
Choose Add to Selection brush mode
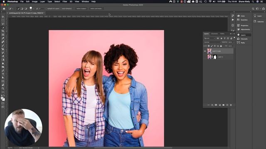pyautogui.click(x=22, y=9)
